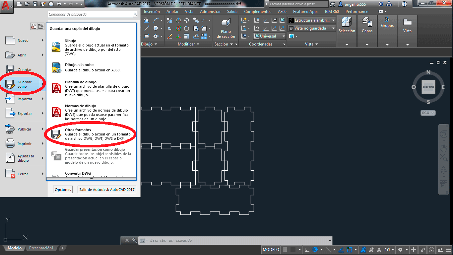Click the Capas panel button
453x255 pixels.
coord(367,31)
